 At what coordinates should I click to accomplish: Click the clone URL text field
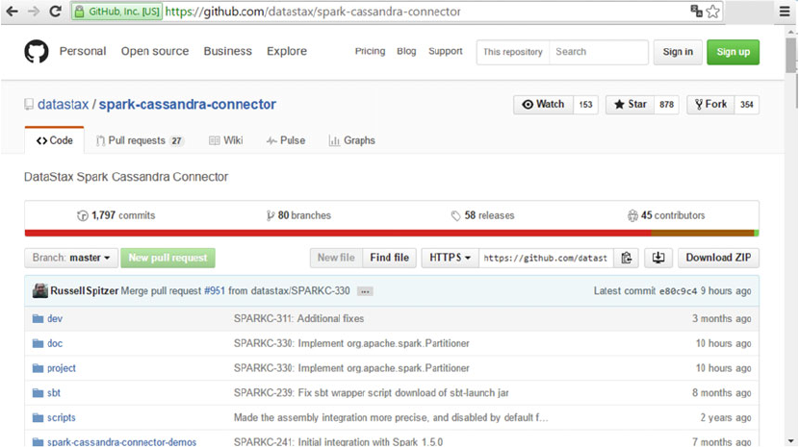pyautogui.click(x=546, y=258)
